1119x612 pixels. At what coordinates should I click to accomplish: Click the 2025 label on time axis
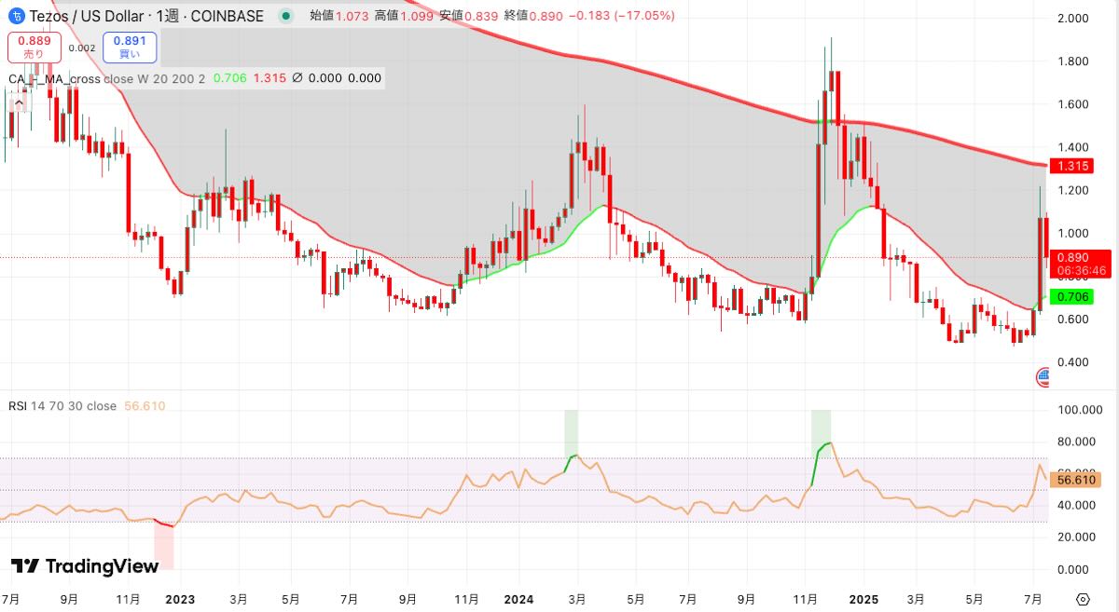tap(863, 598)
